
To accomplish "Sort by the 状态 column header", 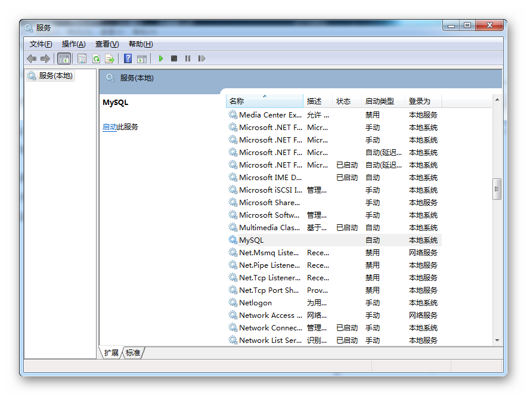I will [347, 101].
